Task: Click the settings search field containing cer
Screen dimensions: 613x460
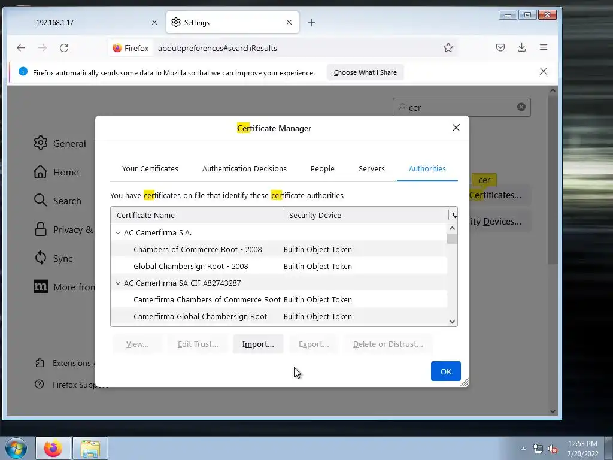Action: coord(462,107)
